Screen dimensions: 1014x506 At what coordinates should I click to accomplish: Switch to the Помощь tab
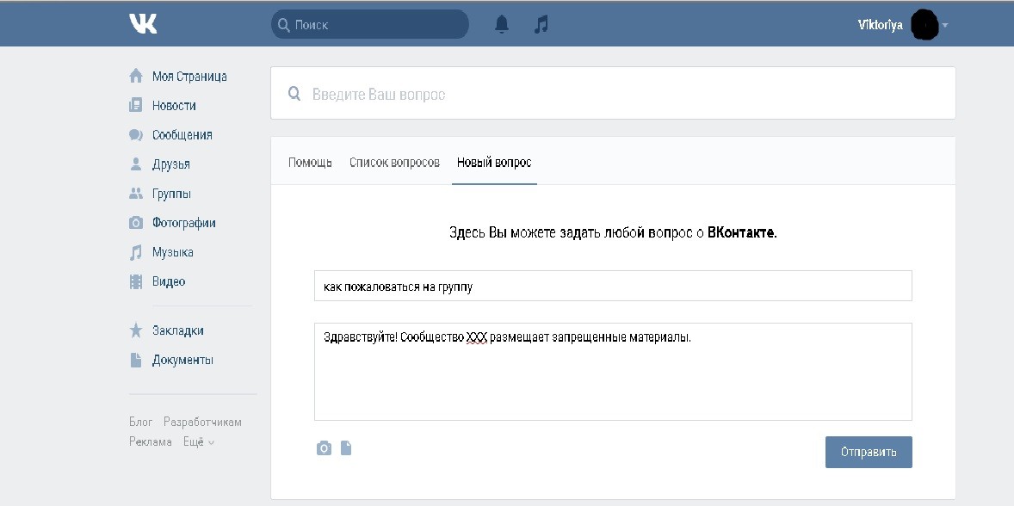point(310,163)
